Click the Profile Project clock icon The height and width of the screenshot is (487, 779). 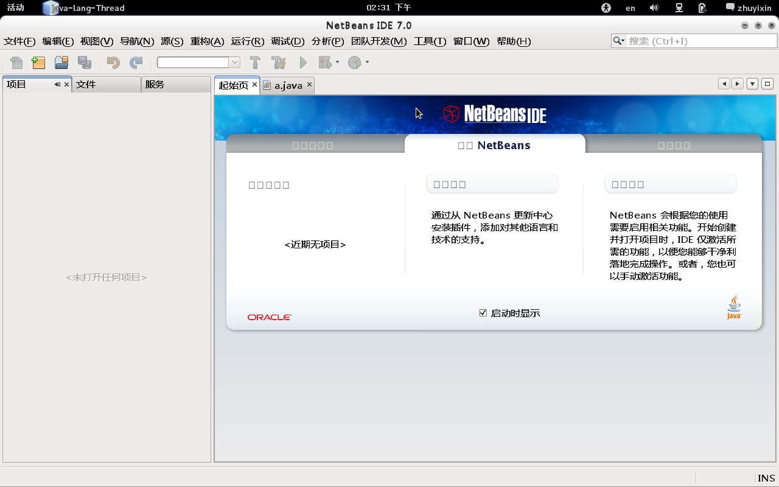tap(354, 62)
